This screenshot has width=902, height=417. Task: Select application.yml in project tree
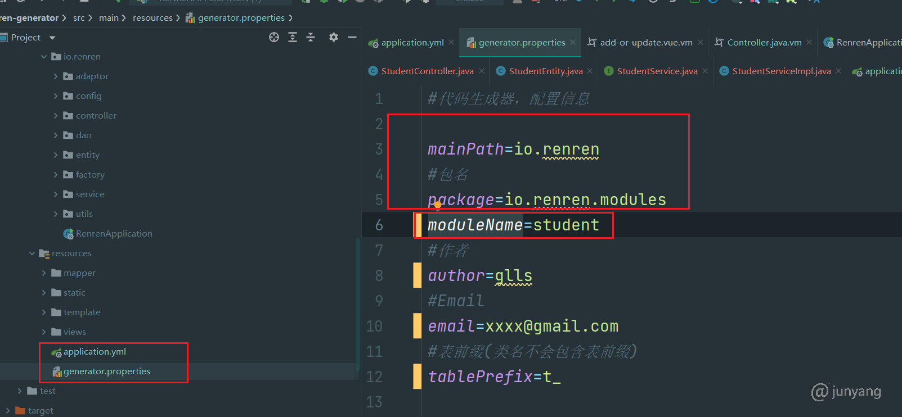(89, 352)
